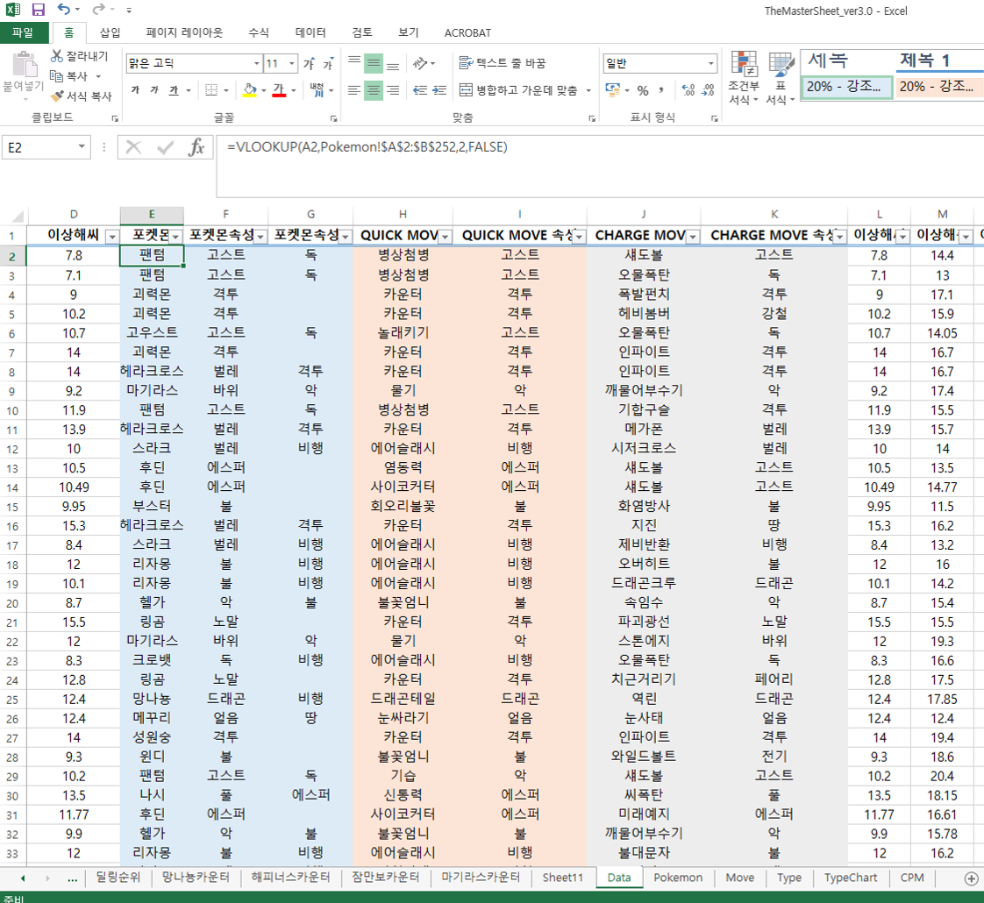The image size is (984, 903).
Task: Apply font color red A swatch
Action: pos(279,90)
